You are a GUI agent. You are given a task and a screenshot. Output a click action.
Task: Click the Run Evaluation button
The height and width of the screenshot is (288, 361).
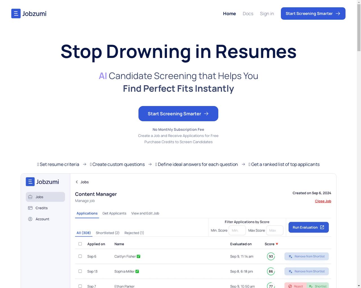click(309, 227)
